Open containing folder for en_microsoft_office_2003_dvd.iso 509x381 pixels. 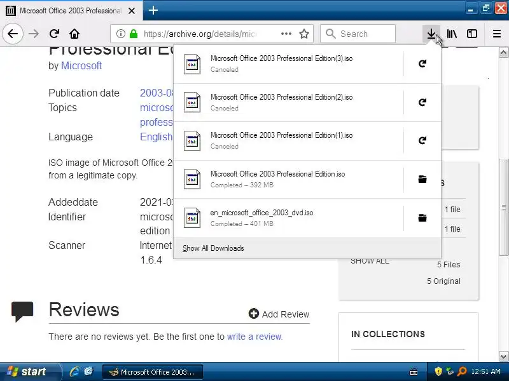[x=422, y=218]
